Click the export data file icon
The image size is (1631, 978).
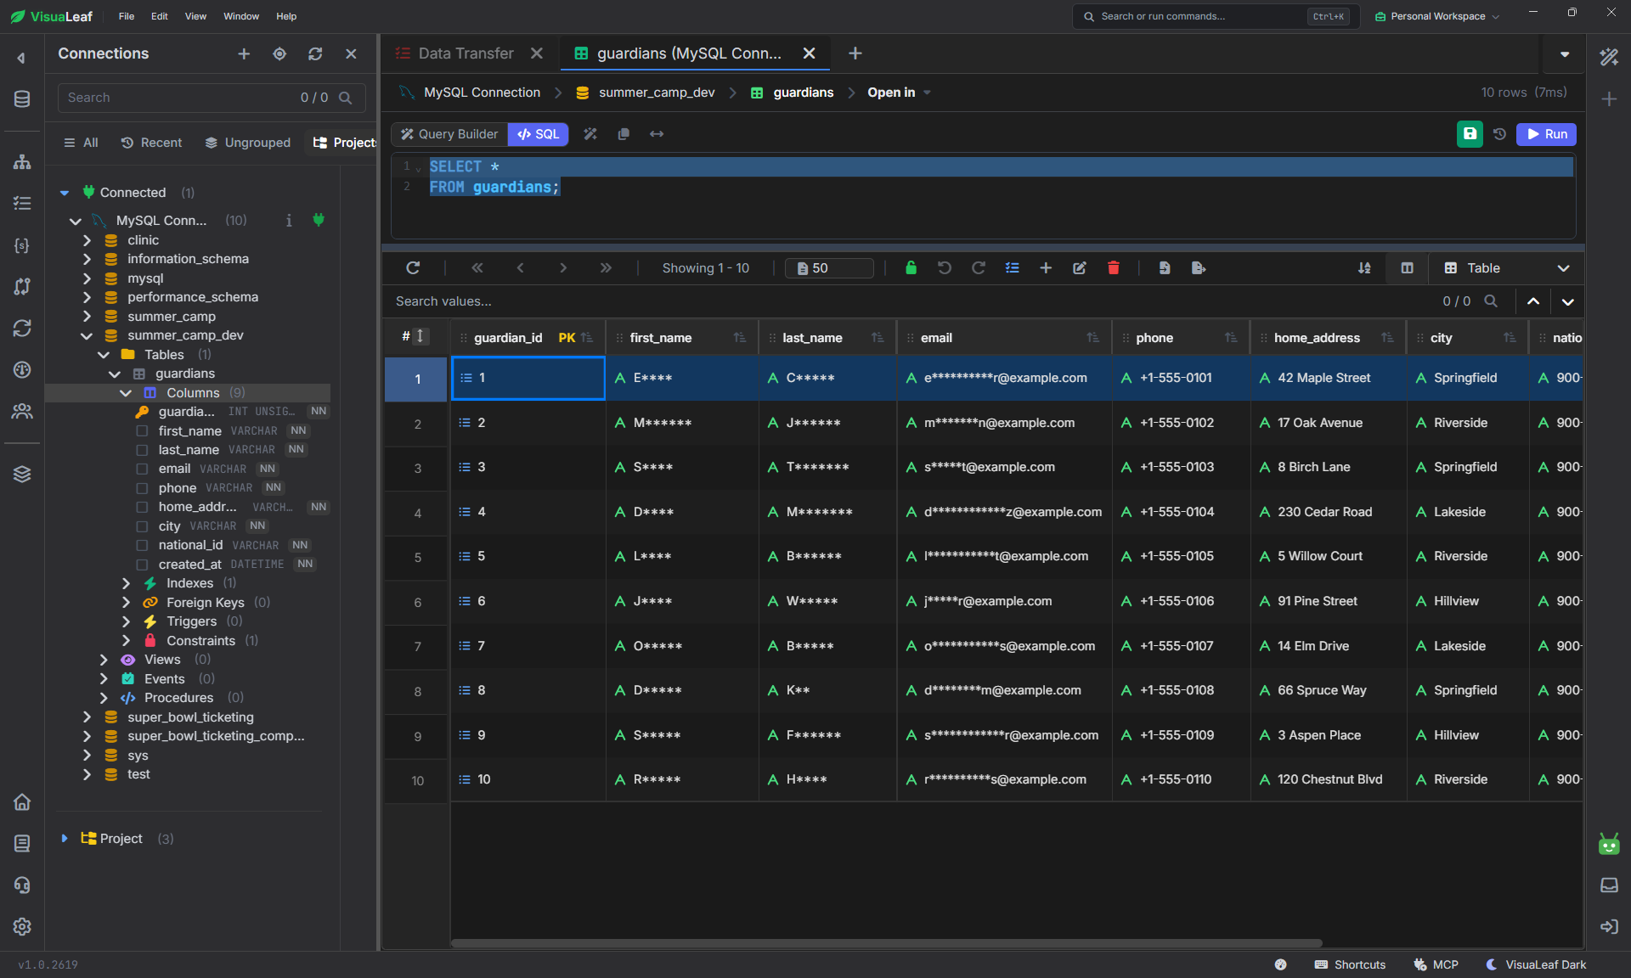tap(1199, 268)
